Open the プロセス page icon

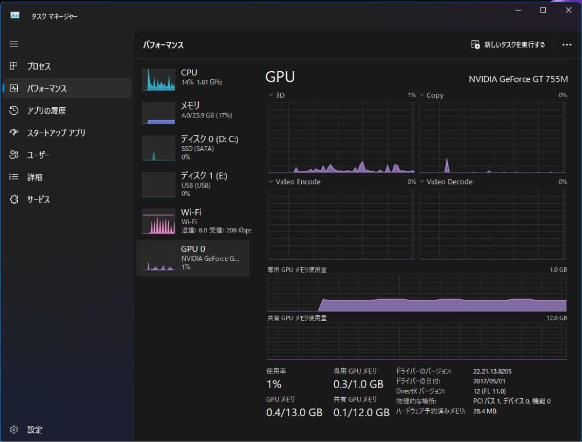click(x=14, y=66)
